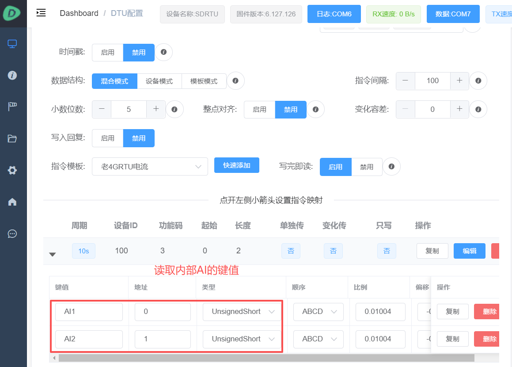This screenshot has height=367, width=512.
Task: Enable 时间戳 by clicking 启用
Action: 107,52
